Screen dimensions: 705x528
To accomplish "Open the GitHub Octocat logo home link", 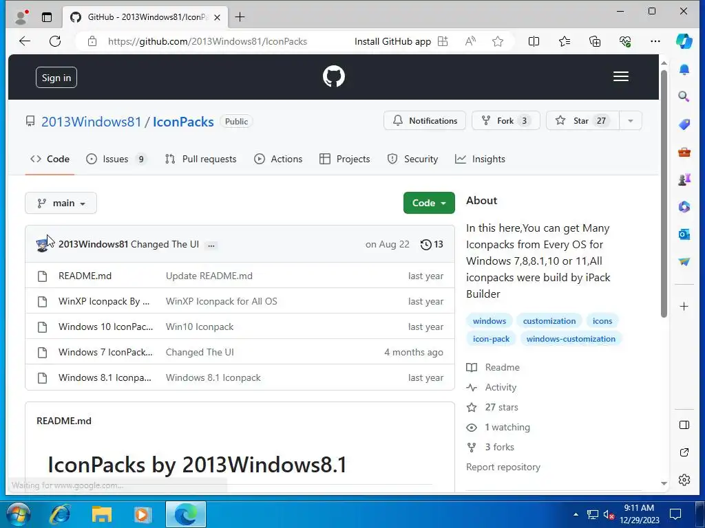I will pyautogui.click(x=334, y=77).
